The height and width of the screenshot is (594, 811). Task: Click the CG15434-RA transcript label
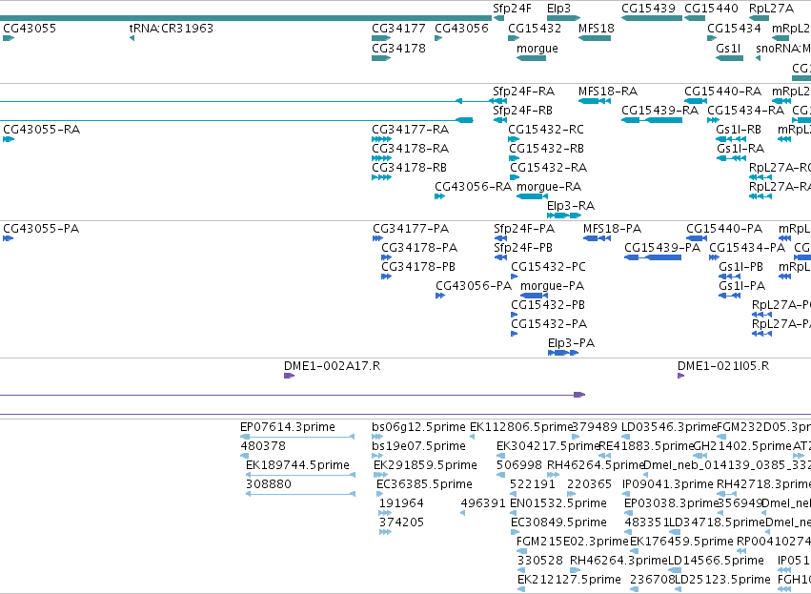click(x=745, y=111)
